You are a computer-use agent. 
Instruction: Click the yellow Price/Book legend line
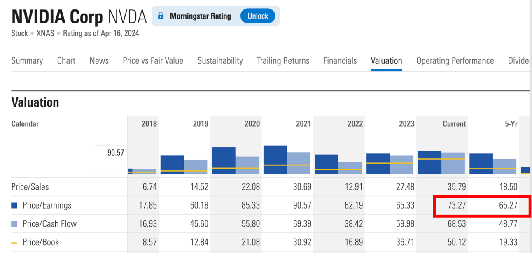[14, 243]
